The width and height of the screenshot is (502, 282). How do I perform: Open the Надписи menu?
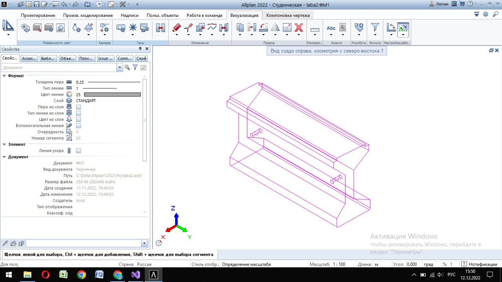(x=129, y=15)
